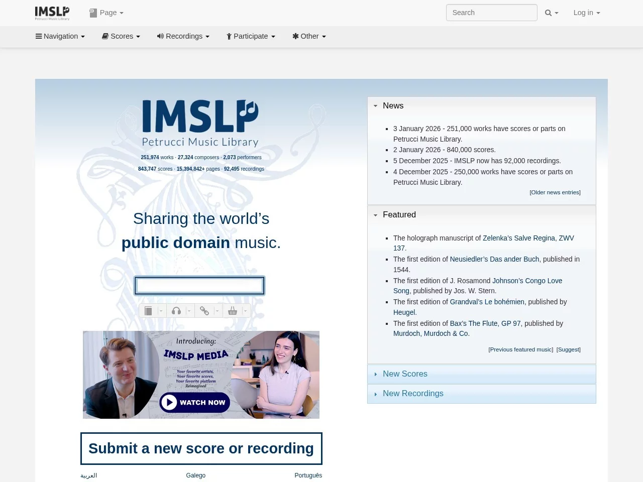Image resolution: width=643 pixels, height=482 pixels.
Task: Open the dropdown arrow beside the basket icon
Action: 245,310
